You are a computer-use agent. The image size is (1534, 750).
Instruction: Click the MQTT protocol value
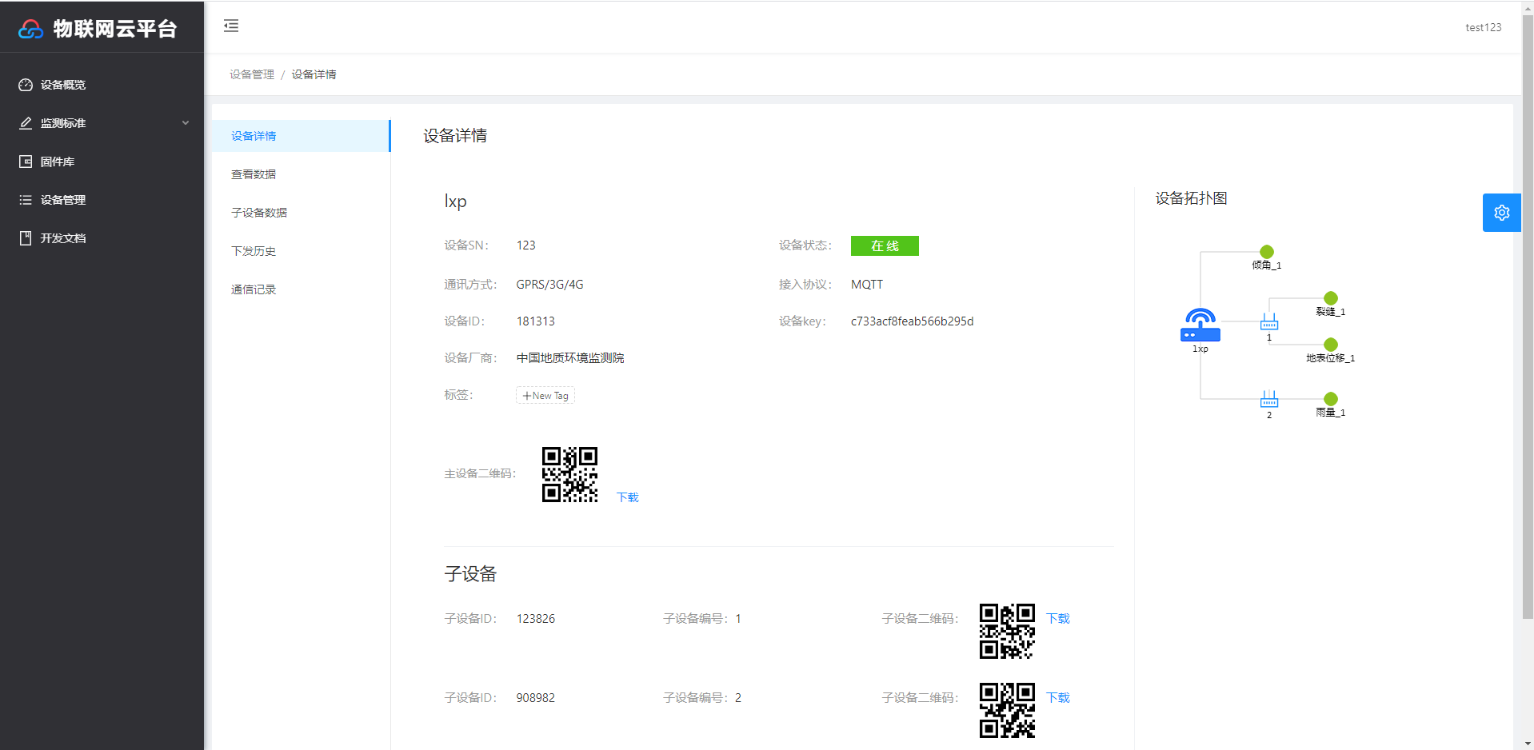pyautogui.click(x=867, y=285)
